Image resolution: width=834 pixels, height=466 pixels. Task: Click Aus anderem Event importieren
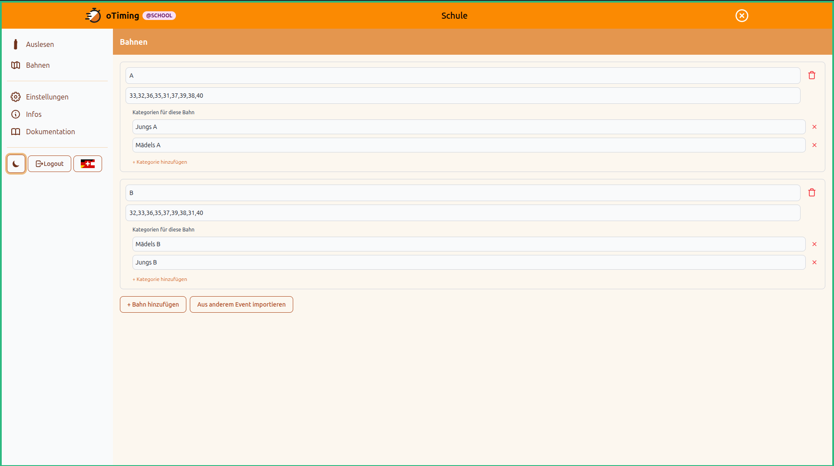pyautogui.click(x=241, y=304)
